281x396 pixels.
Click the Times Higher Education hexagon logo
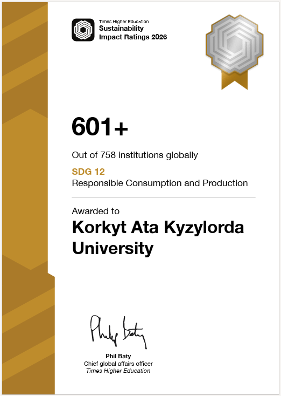[x=83, y=30]
